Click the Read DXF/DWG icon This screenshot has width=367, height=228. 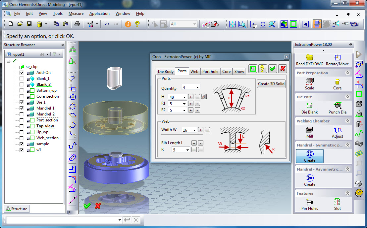(309, 58)
